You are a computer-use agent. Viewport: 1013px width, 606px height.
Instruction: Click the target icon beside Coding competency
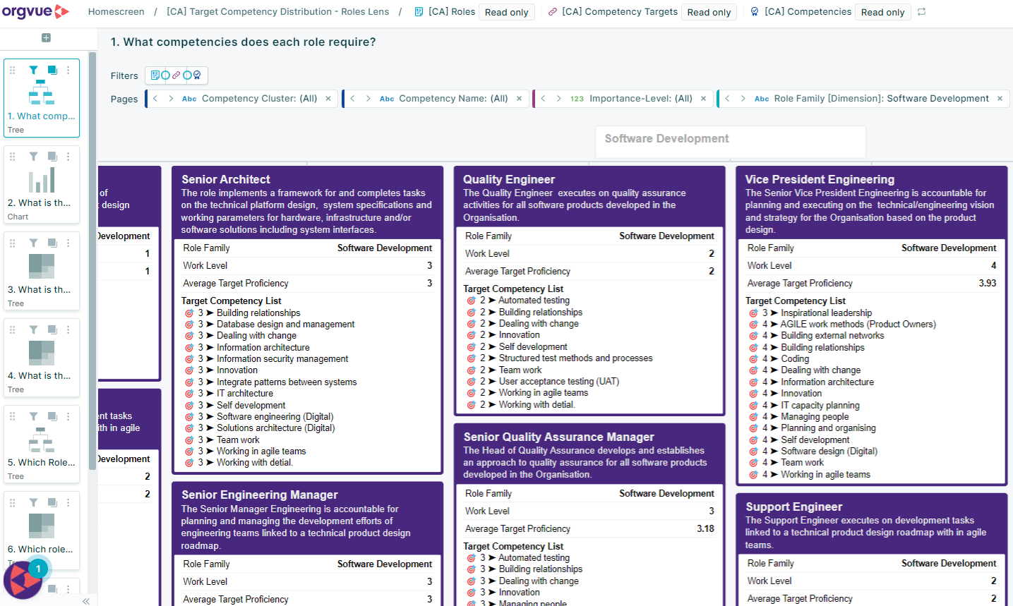[x=753, y=358]
